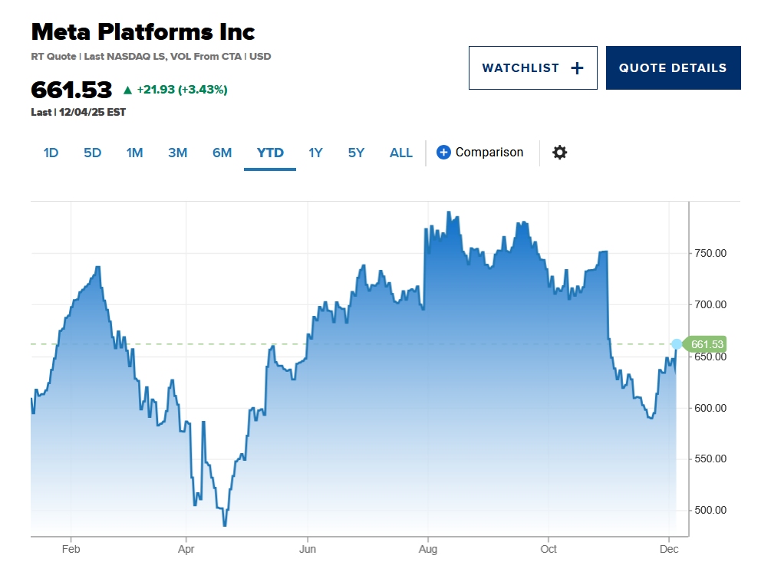This screenshot has height=585, width=771.
Task: Click the Dec label on the chart axis
Action: (670, 549)
